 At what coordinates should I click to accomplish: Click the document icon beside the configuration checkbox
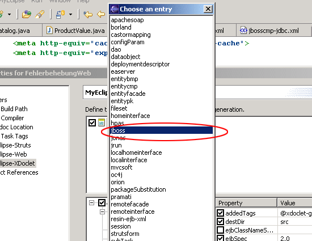102,122
